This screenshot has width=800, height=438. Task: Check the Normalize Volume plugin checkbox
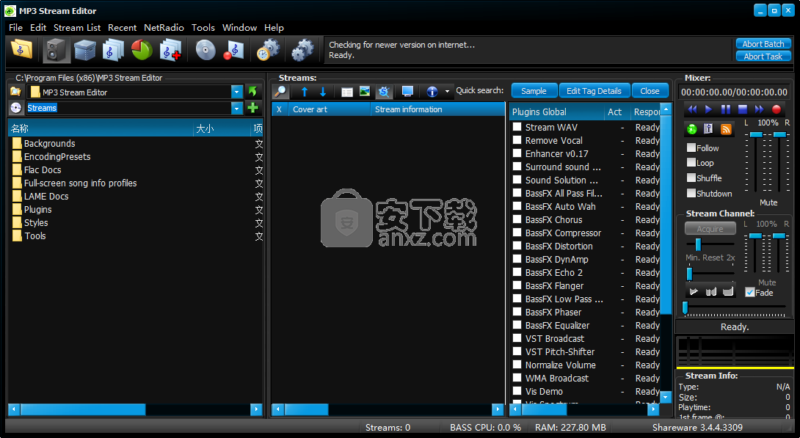[517, 365]
